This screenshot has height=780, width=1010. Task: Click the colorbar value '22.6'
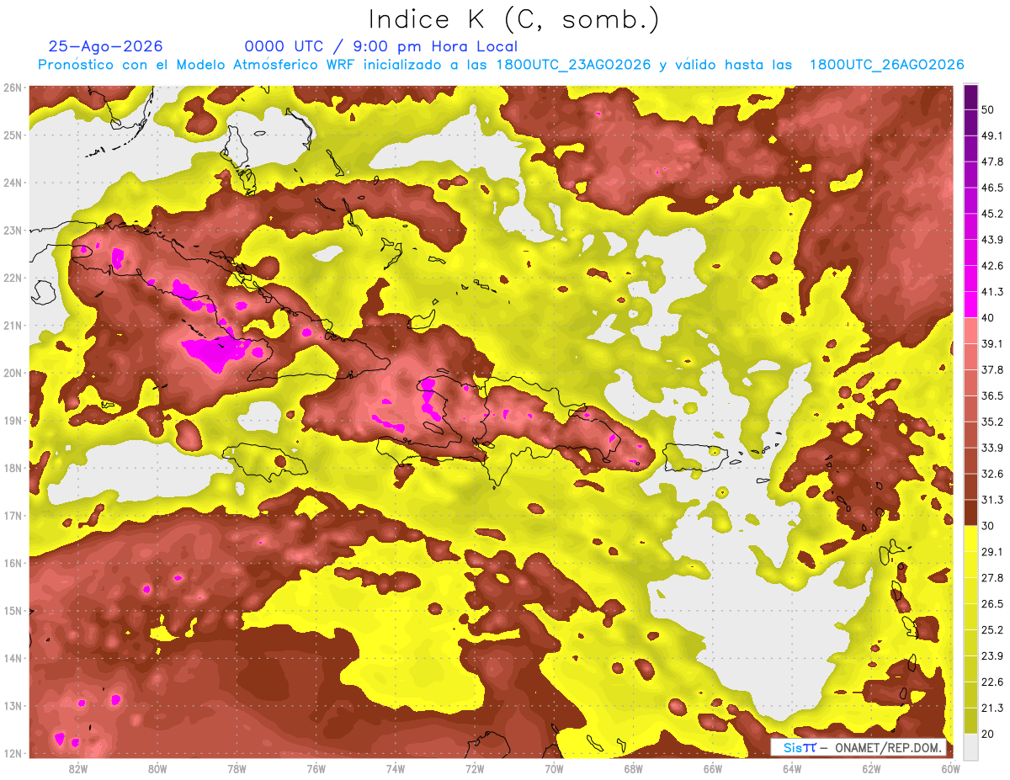(992, 682)
